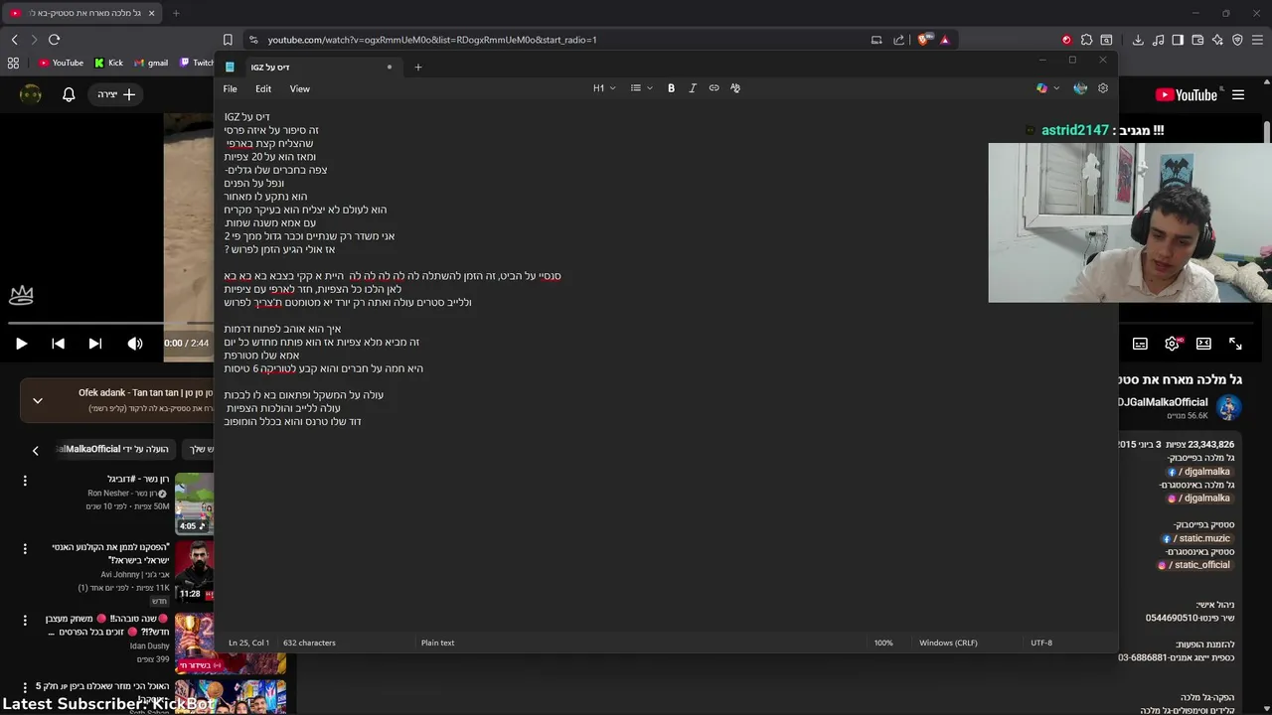This screenshot has height=715, width=1272.
Task: Open the YouTube hamburger guide menu
Action: point(1238,95)
